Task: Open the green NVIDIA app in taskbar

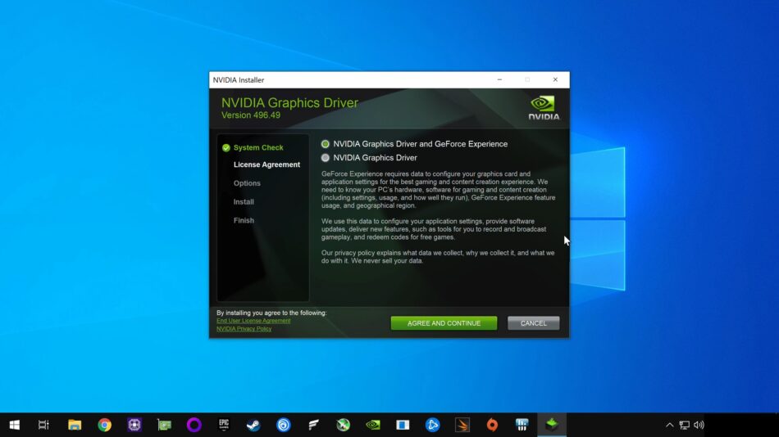Action: [x=373, y=425]
